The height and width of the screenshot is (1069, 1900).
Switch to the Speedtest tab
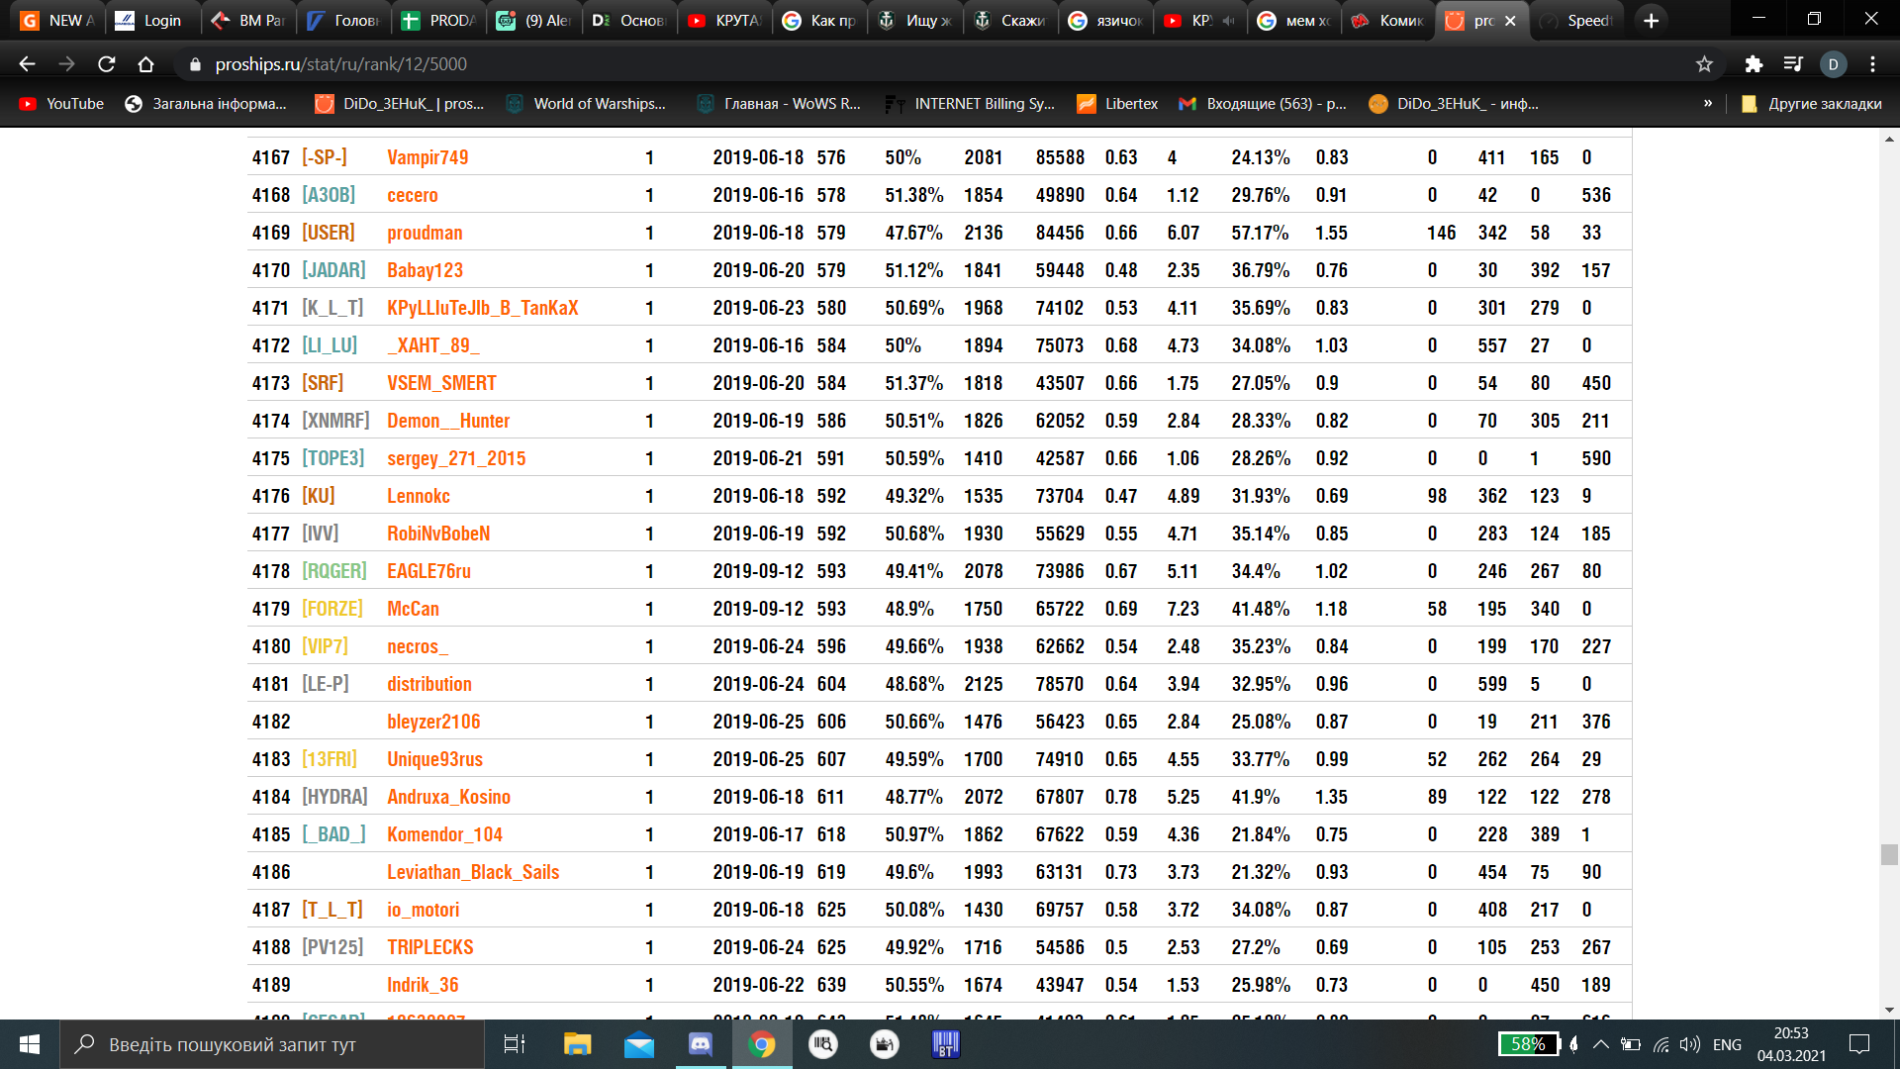1577,20
